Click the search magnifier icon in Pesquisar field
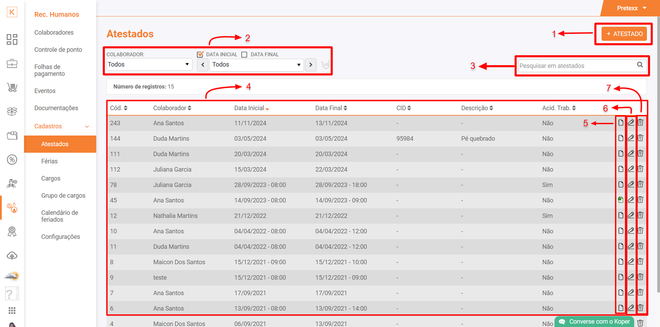The image size is (660, 327). coord(640,65)
